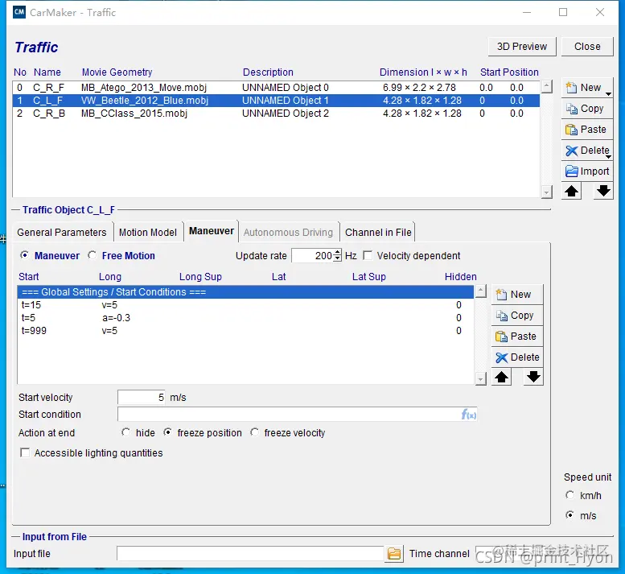The image size is (625, 574).
Task: Switch to Maneuver tab
Action: click(212, 231)
